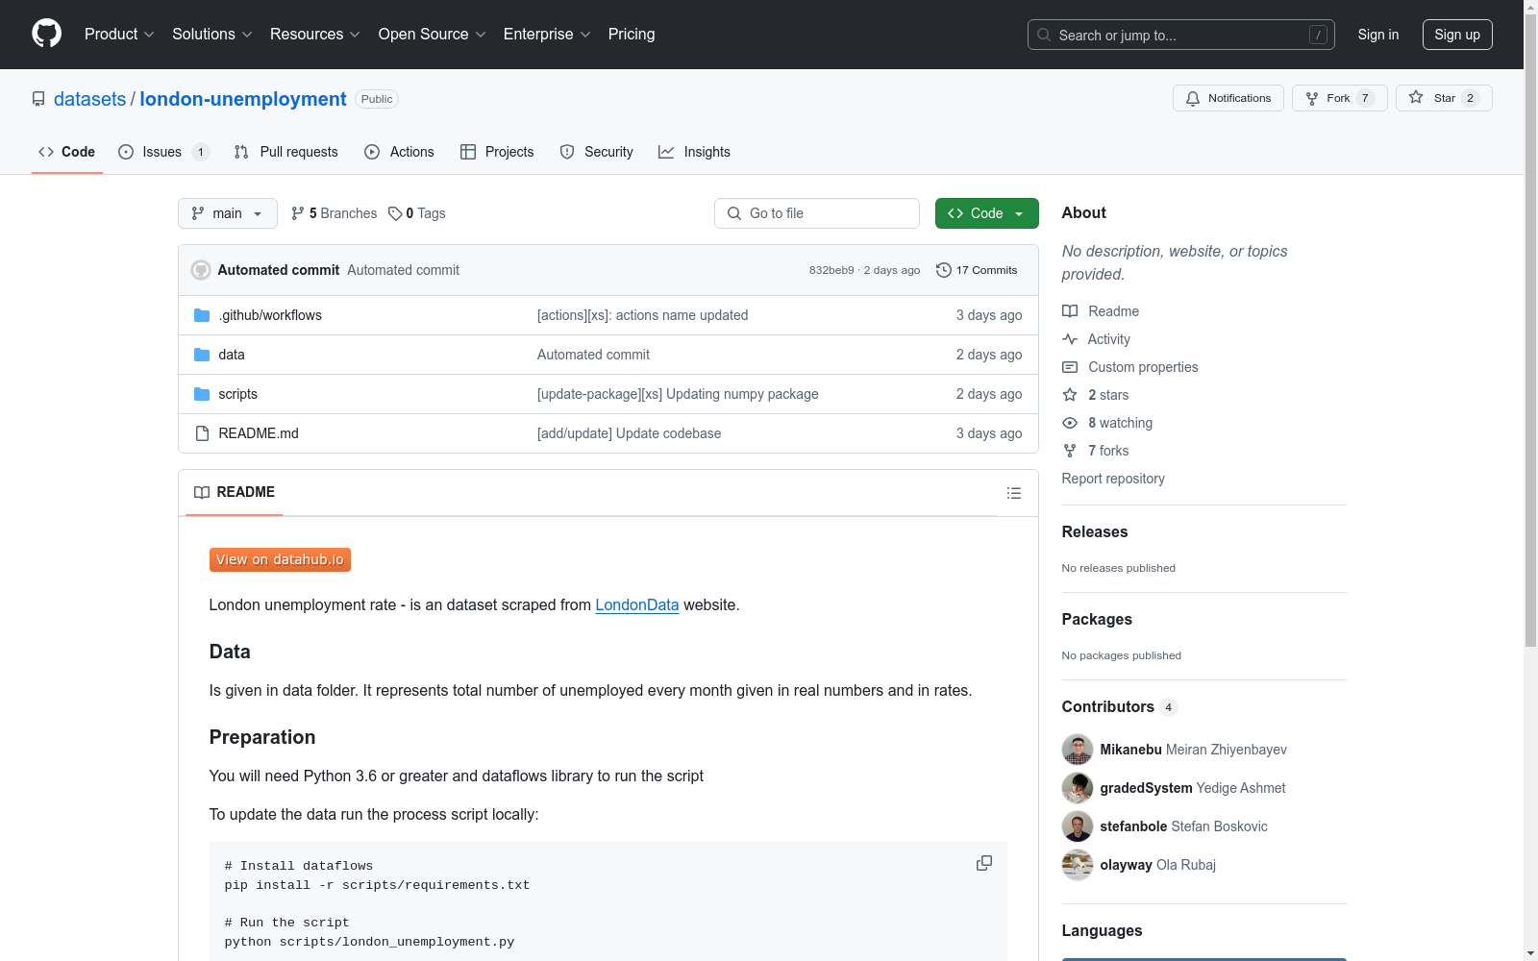The height and width of the screenshot is (961, 1538).
Task: Click the README outline list icon
Action: [1013, 493]
